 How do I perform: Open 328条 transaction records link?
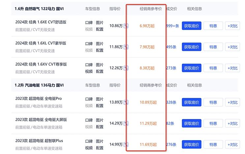(x=171, y=102)
